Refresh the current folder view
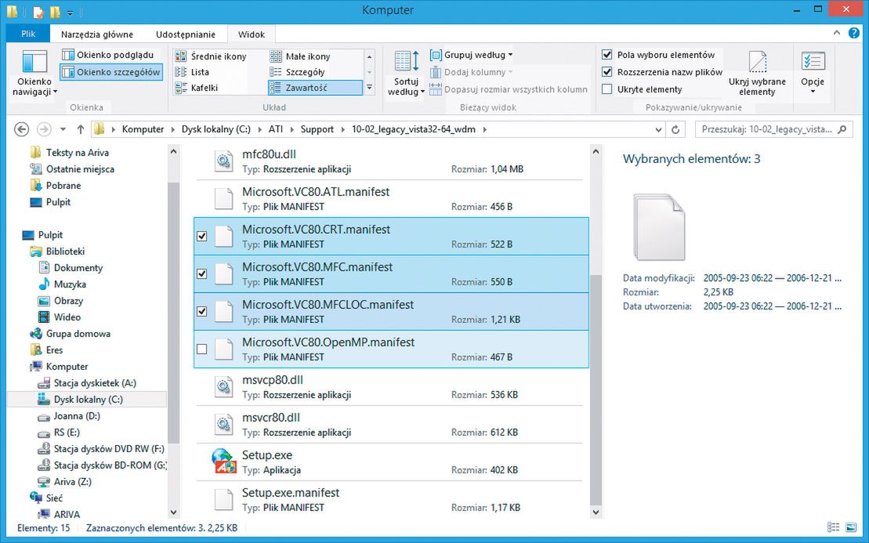The height and width of the screenshot is (543, 869). point(675,129)
